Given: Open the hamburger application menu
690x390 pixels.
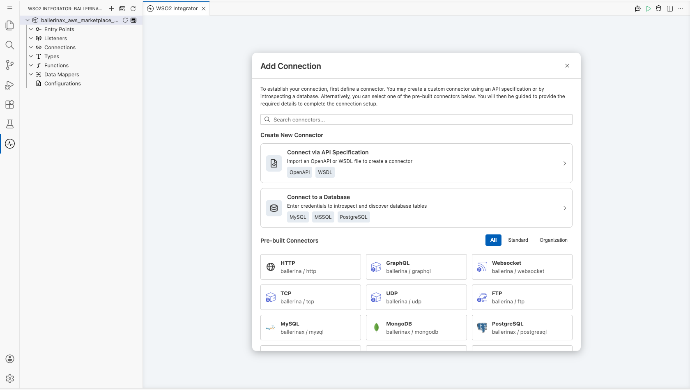Looking at the screenshot, I should click(x=10, y=8).
